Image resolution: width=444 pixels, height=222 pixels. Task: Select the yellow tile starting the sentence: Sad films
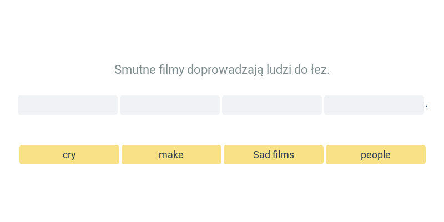[x=274, y=155]
